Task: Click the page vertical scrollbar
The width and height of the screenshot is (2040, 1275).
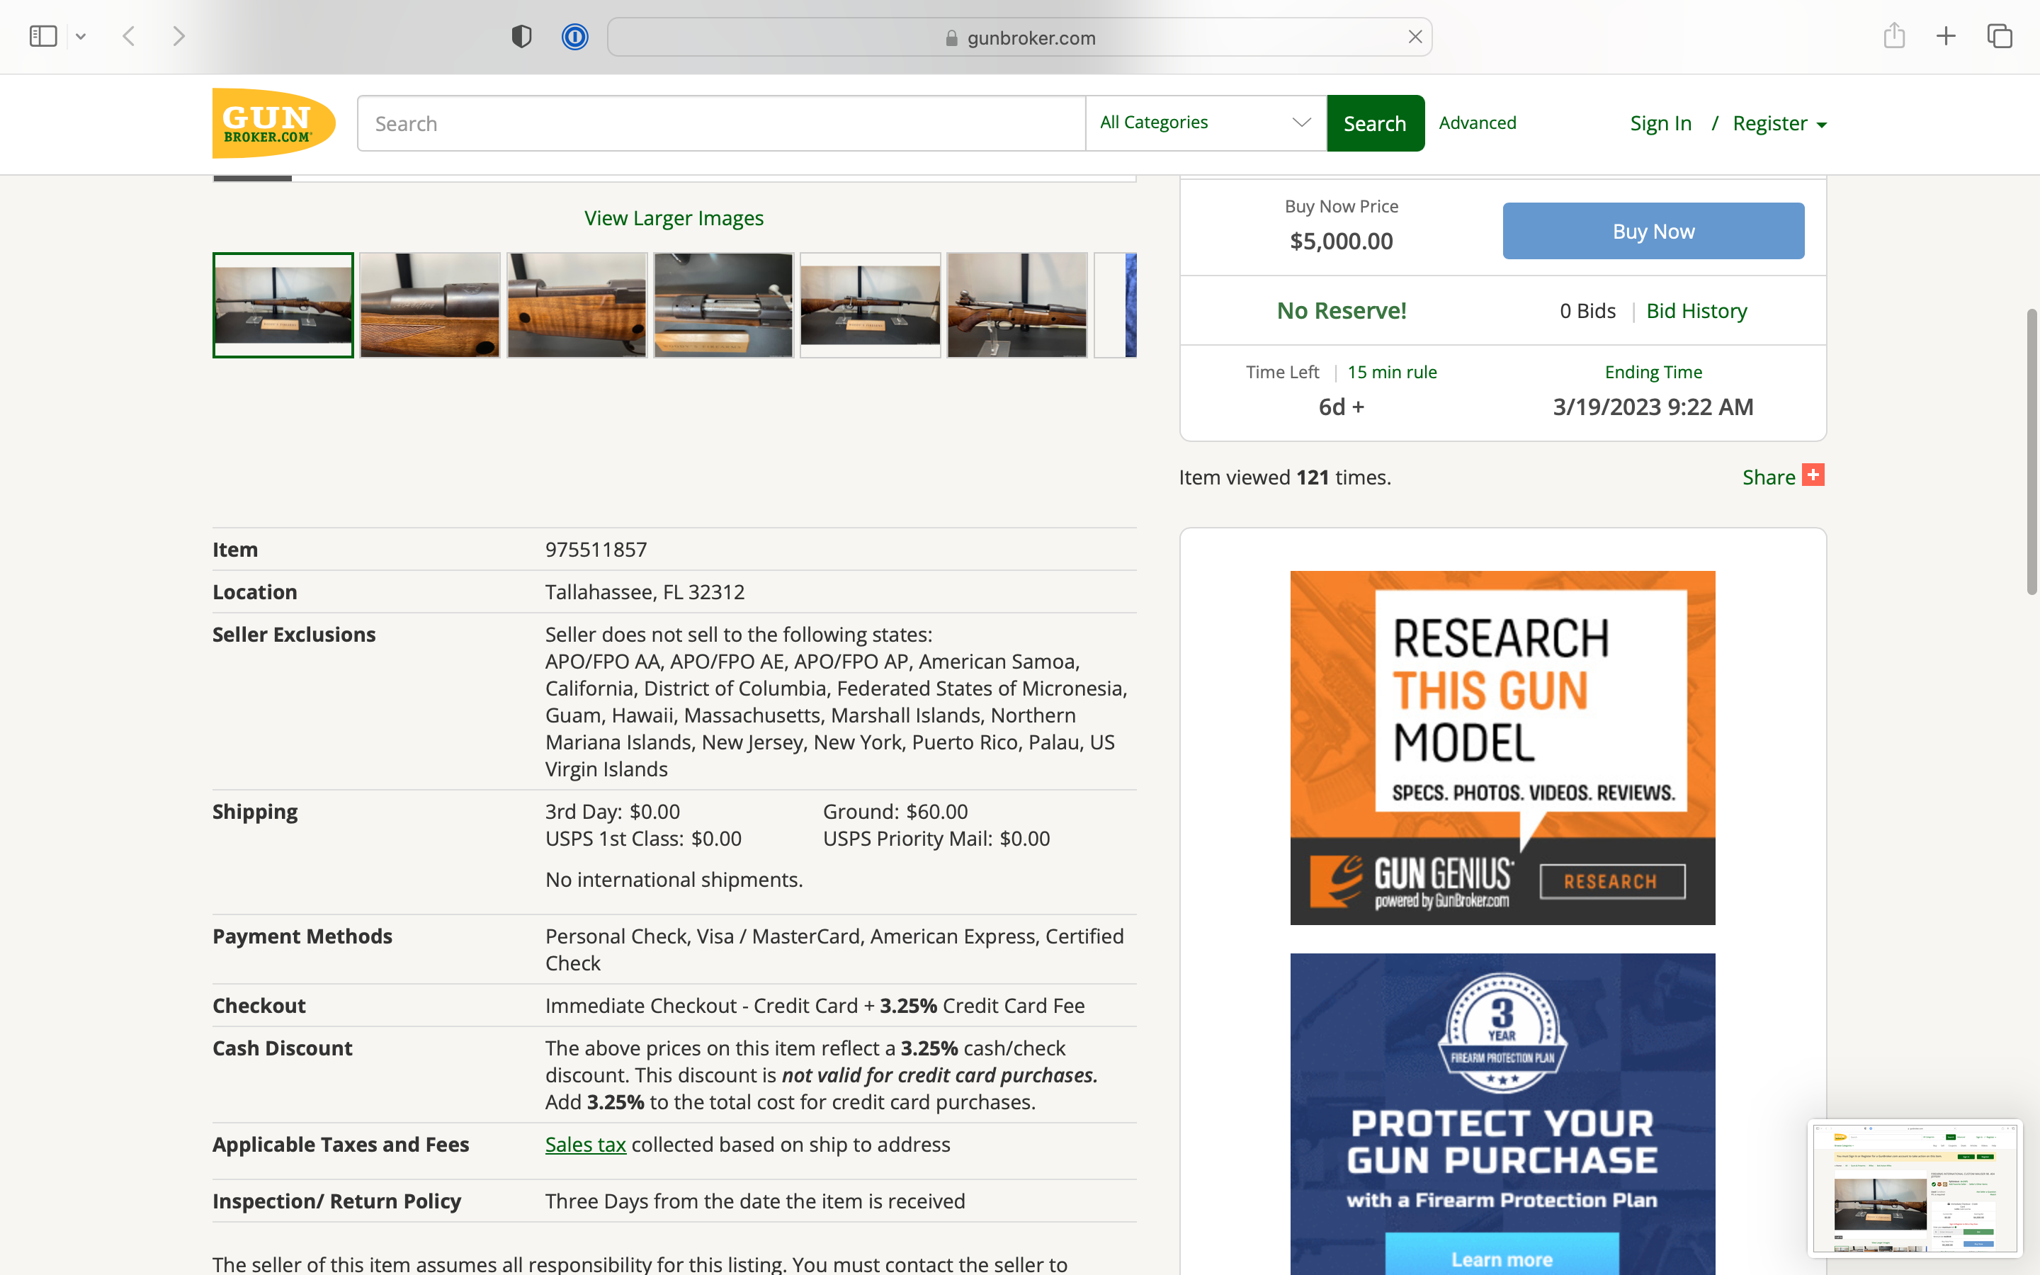Action: [x=2031, y=452]
